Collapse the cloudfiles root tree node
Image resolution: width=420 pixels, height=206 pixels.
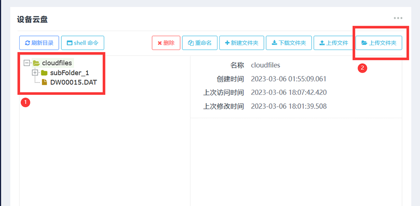27,63
